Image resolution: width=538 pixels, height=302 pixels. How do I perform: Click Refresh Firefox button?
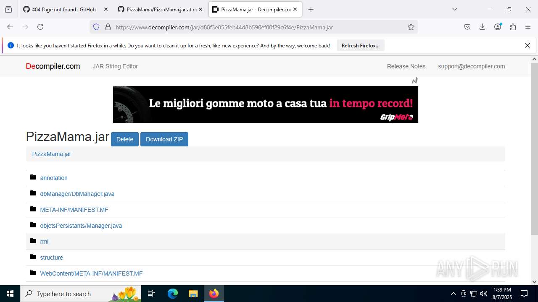pyautogui.click(x=361, y=46)
